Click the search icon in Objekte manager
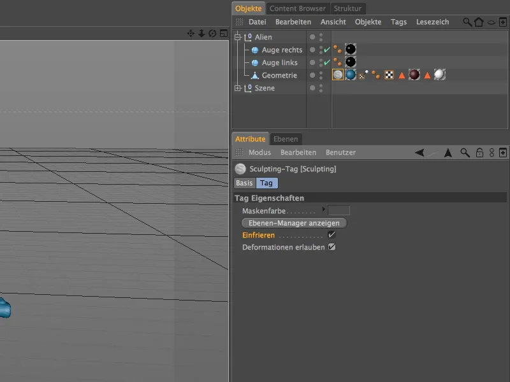The width and height of the screenshot is (510, 382). point(467,22)
